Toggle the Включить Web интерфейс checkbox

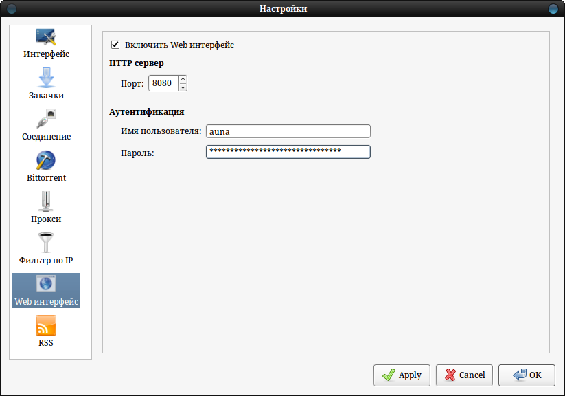coord(115,45)
